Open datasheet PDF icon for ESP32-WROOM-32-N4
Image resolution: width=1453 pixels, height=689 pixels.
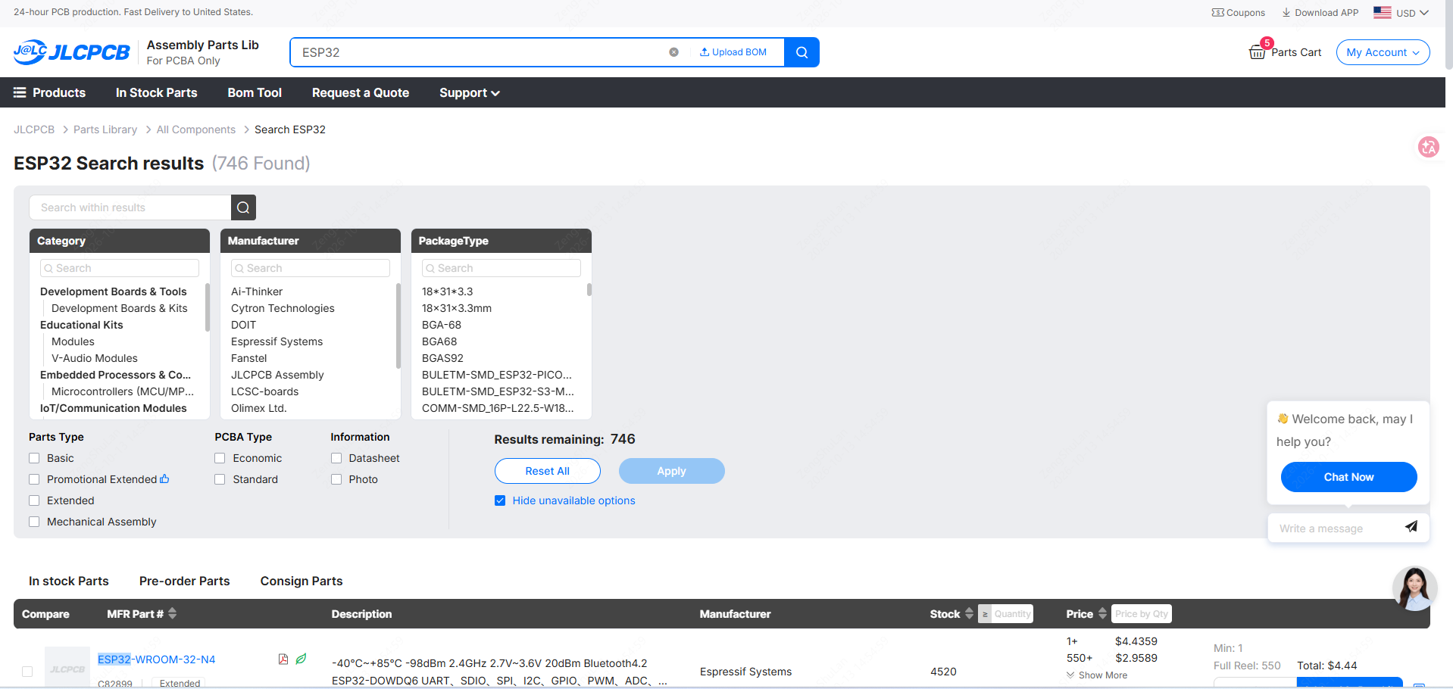tap(283, 659)
